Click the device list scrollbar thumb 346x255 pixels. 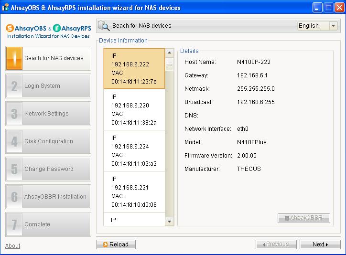[169, 64]
